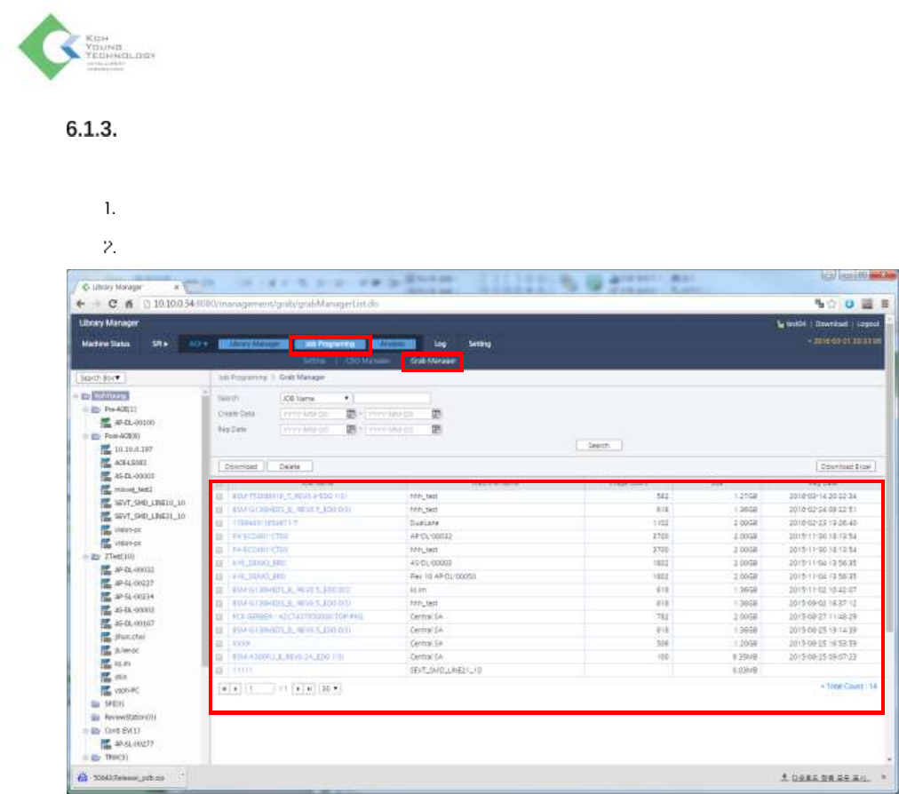Select machine icon for AS-DL-00167
899x794 pixels.
(x=106, y=623)
